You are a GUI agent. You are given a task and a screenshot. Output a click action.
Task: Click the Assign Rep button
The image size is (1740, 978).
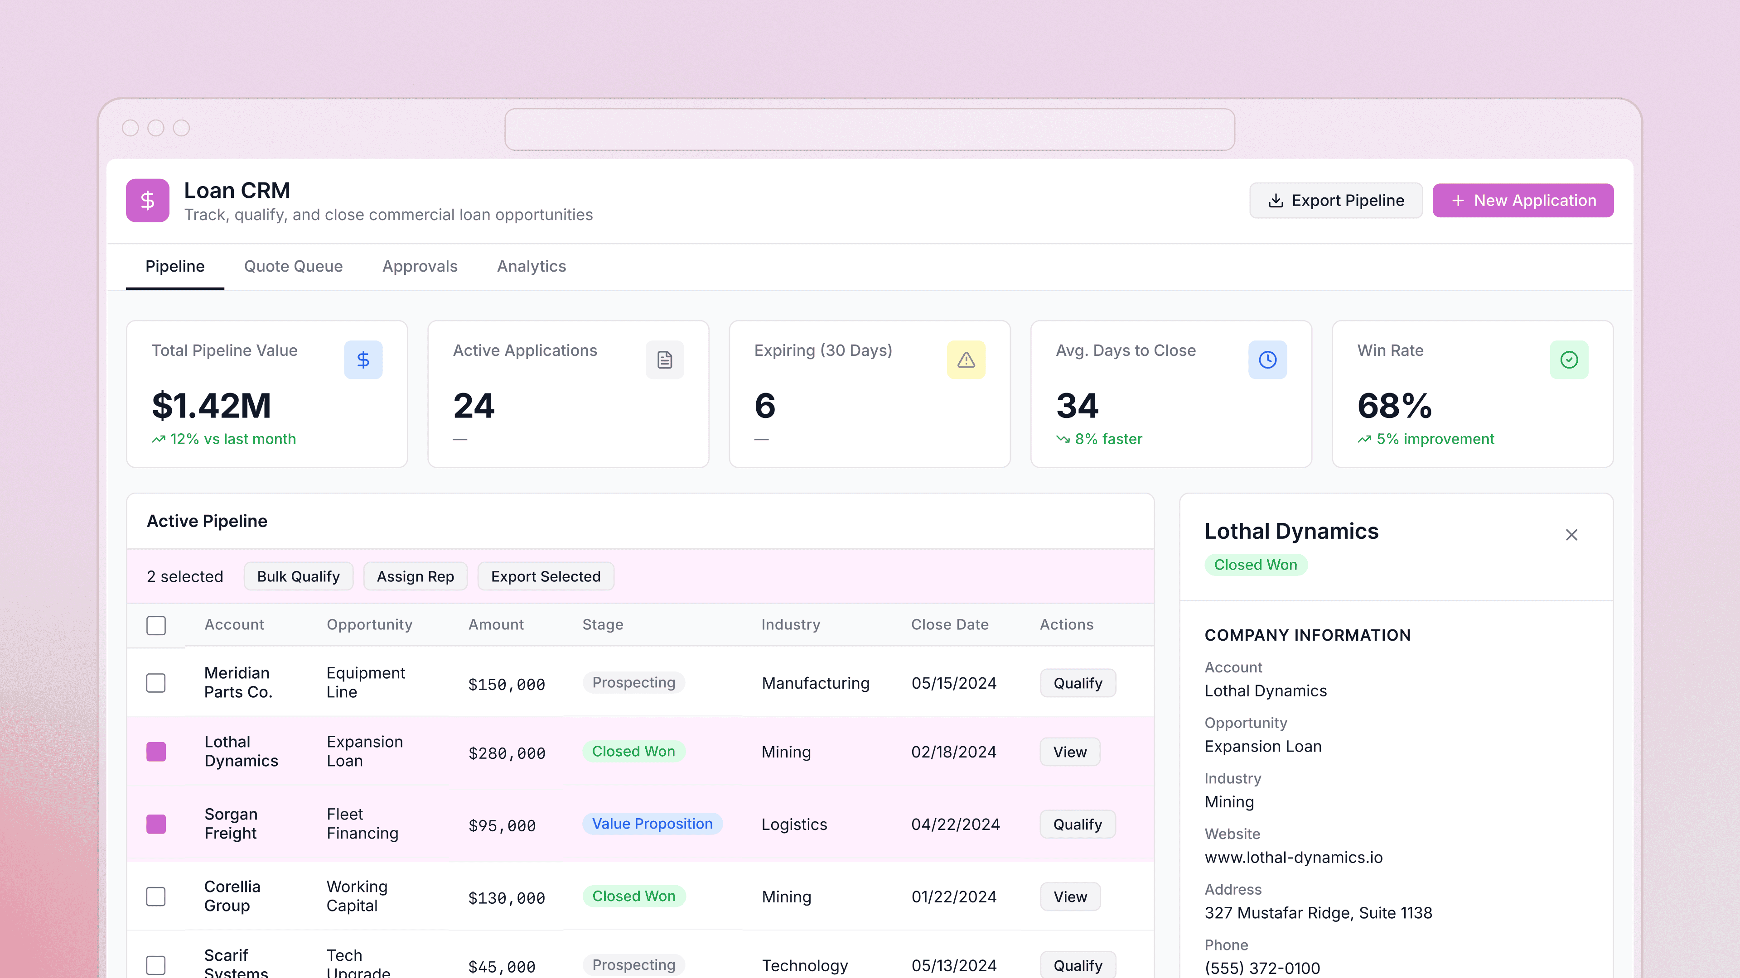point(416,576)
